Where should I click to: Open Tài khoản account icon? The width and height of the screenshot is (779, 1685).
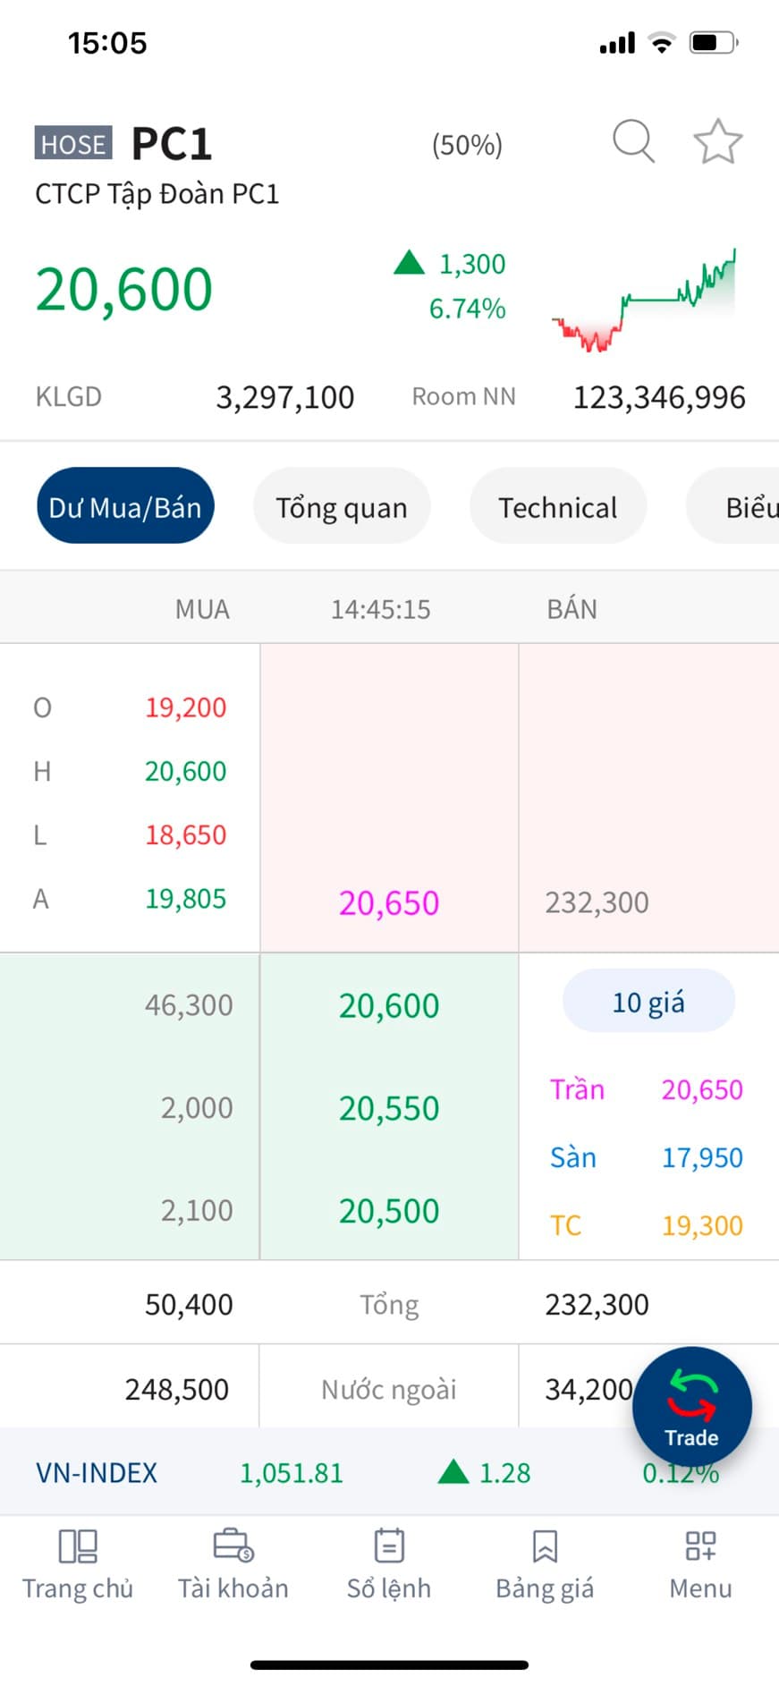[x=233, y=1562]
